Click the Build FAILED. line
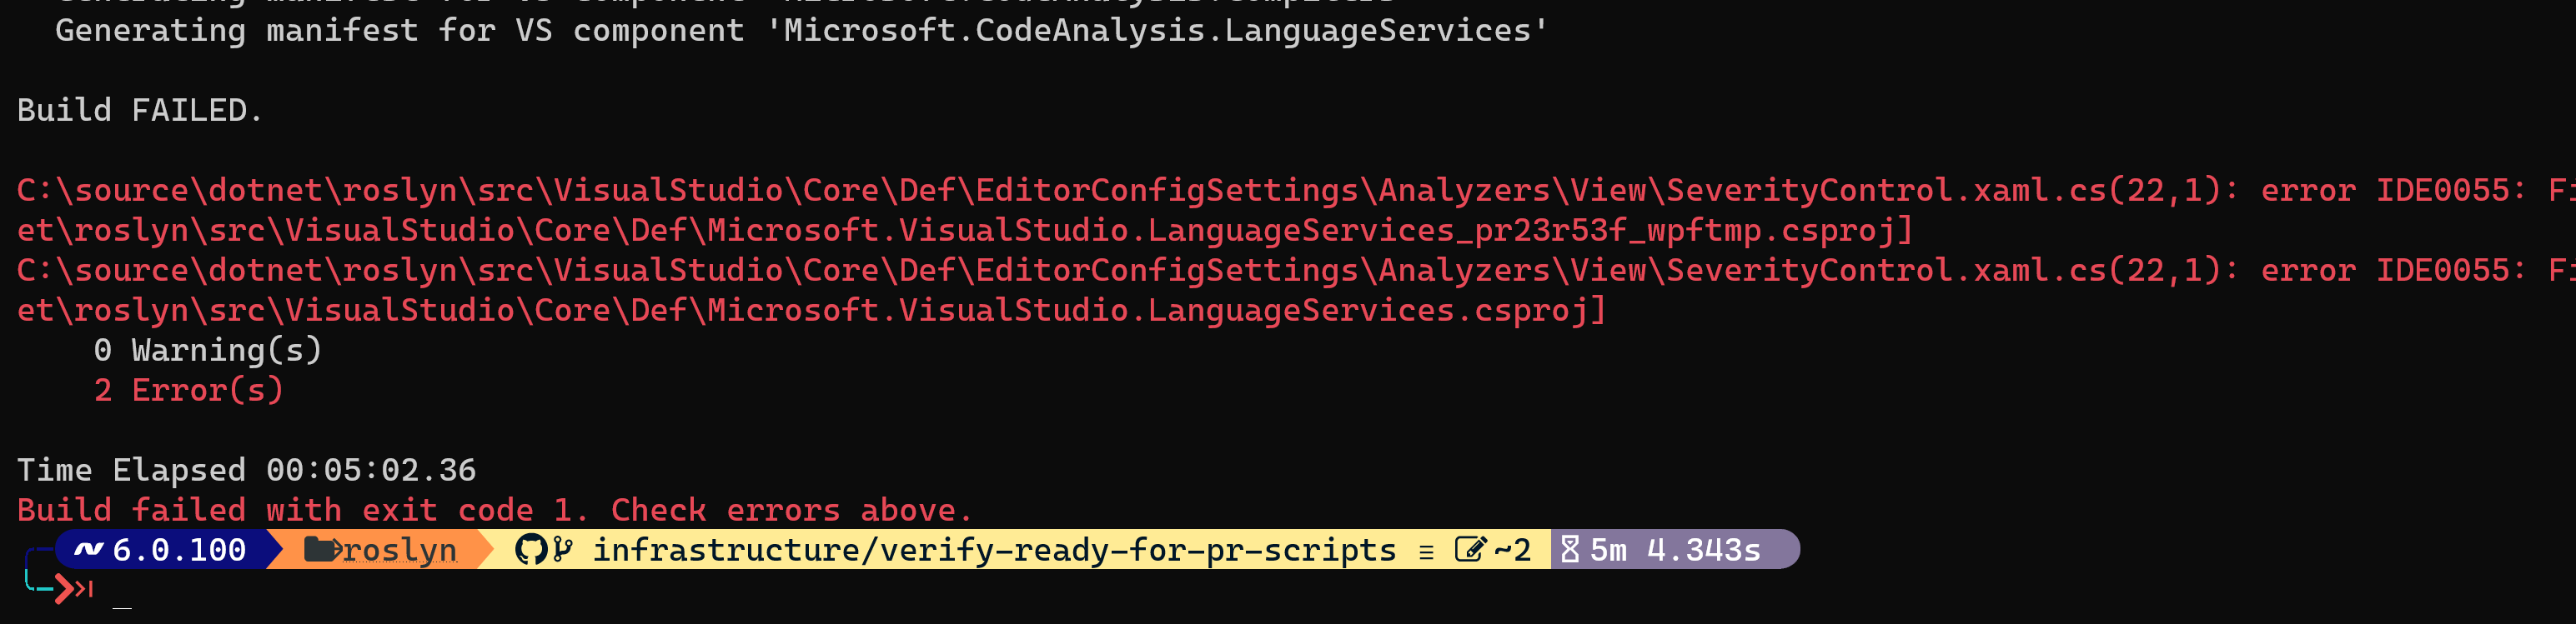 tap(140, 110)
